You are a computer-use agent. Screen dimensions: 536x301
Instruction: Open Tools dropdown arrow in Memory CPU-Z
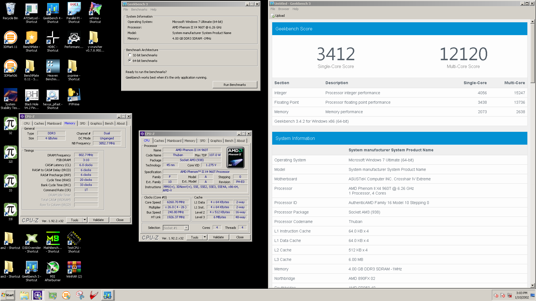pyautogui.click(x=85, y=220)
